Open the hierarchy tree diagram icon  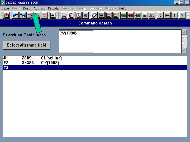tap(152, 16)
